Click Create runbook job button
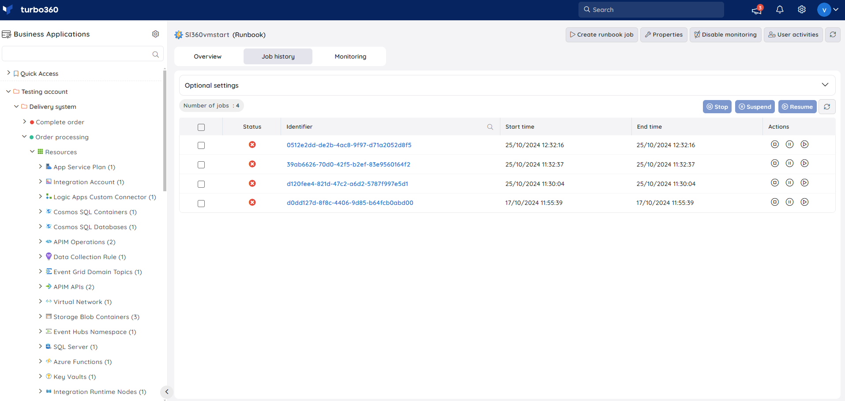845x401 pixels. click(x=601, y=34)
